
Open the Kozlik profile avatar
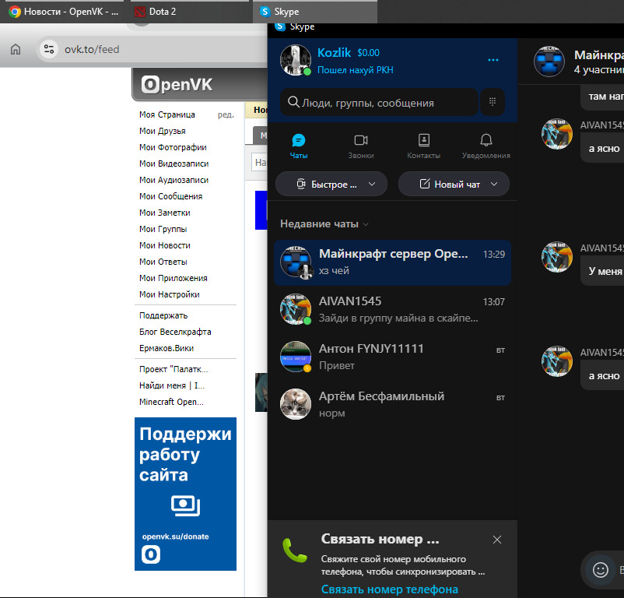pos(296,60)
